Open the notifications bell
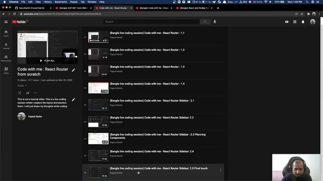The width and height of the screenshot is (323, 181). click(x=303, y=22)
